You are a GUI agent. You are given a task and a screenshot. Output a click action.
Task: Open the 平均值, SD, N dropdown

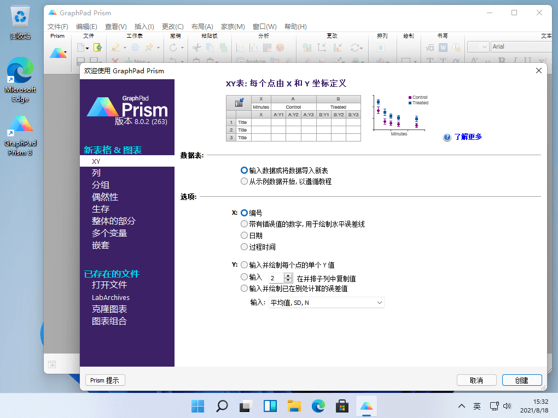point(327,303)
